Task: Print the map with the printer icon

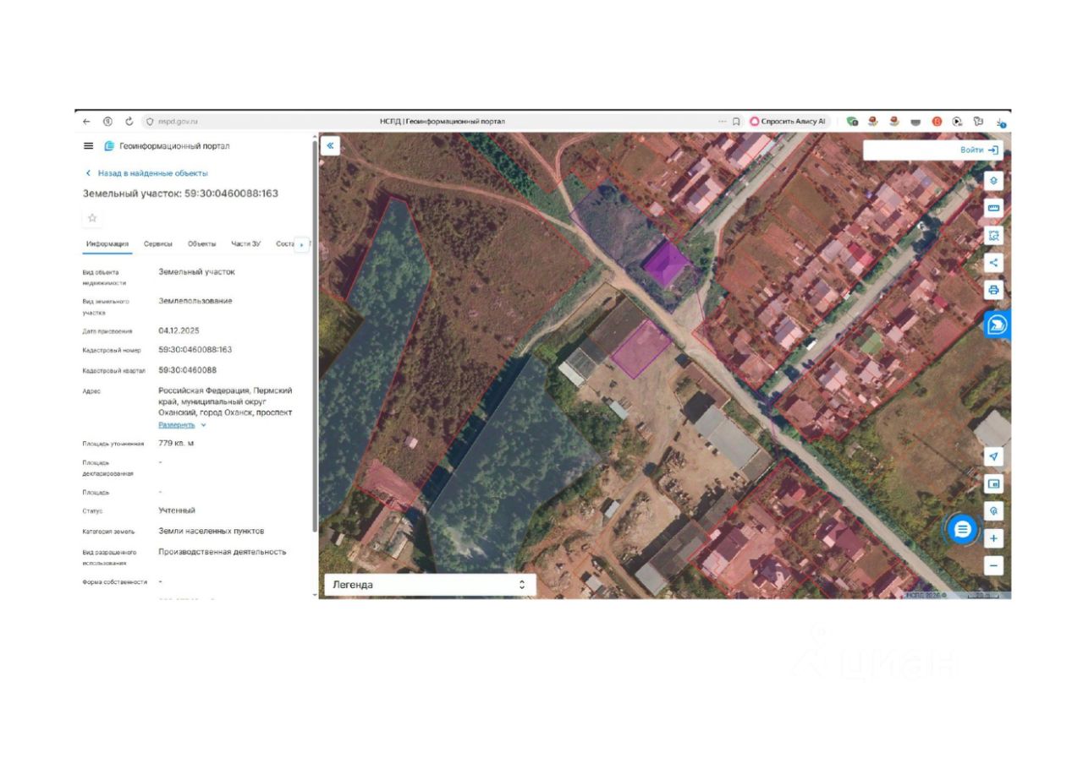Action: 993,290
